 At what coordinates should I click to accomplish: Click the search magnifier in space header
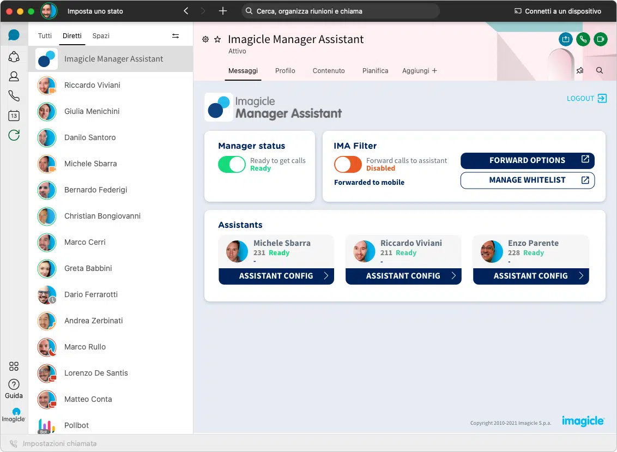click(x=600, y=71)
